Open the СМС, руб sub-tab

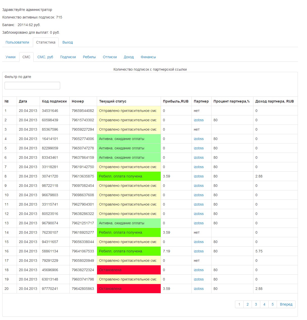coord(45,57)
